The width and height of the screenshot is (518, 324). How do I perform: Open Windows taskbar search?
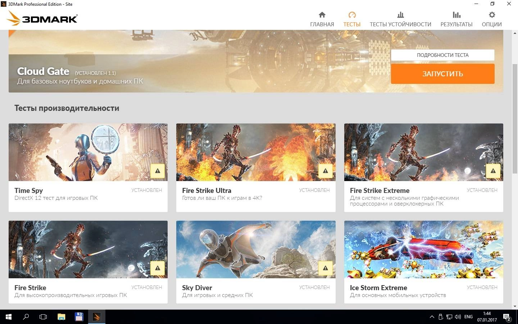26,317
